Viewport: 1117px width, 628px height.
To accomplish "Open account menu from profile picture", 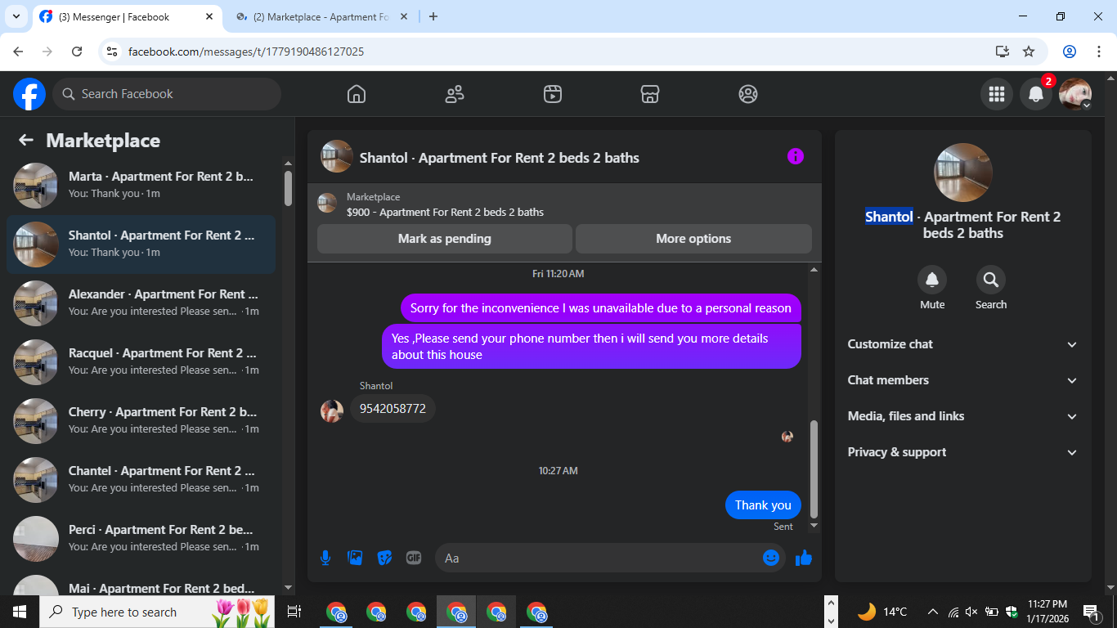I will click(x=1075, y=94).
